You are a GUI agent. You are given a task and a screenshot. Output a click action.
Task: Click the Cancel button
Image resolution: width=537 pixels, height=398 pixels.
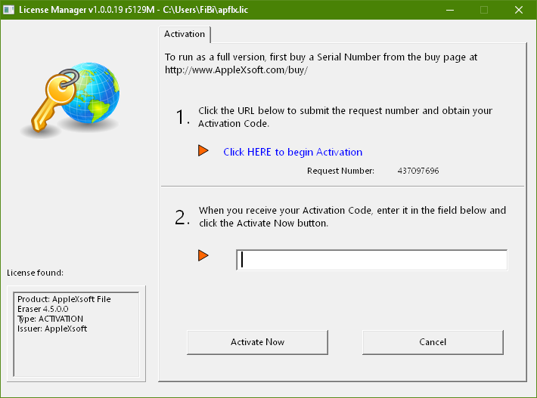(433, 342)
